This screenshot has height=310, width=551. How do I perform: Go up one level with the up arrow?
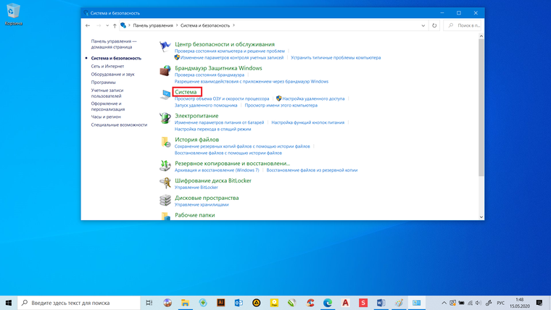(x=115, y=25)
